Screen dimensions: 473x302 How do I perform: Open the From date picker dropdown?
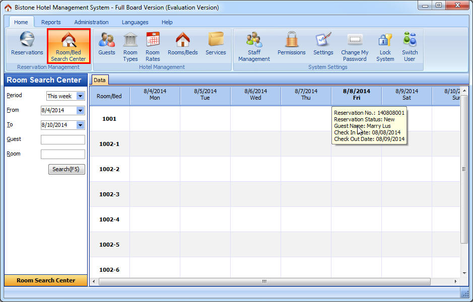click(x=81, y=111)
